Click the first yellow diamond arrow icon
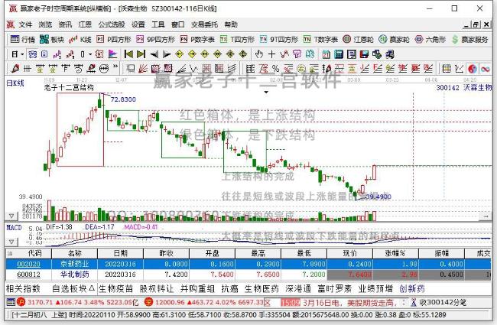The width and height of the screenshot is (497, 325). 180,54
